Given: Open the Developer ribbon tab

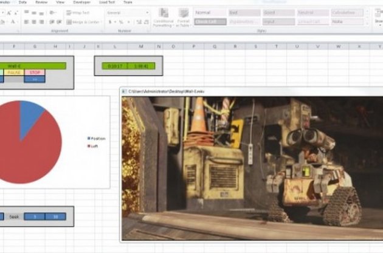Looking at the screenshot, I should click(x=82, y=2).
